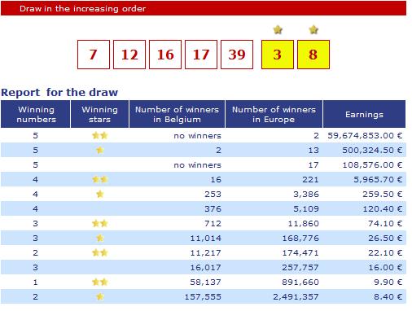Select yellow lucky star ball 8

coord(313,55)
